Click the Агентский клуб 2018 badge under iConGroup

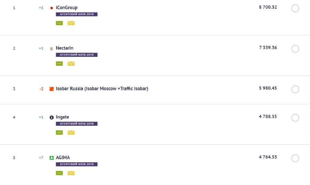pyautogui.click(x=76, y=14)
